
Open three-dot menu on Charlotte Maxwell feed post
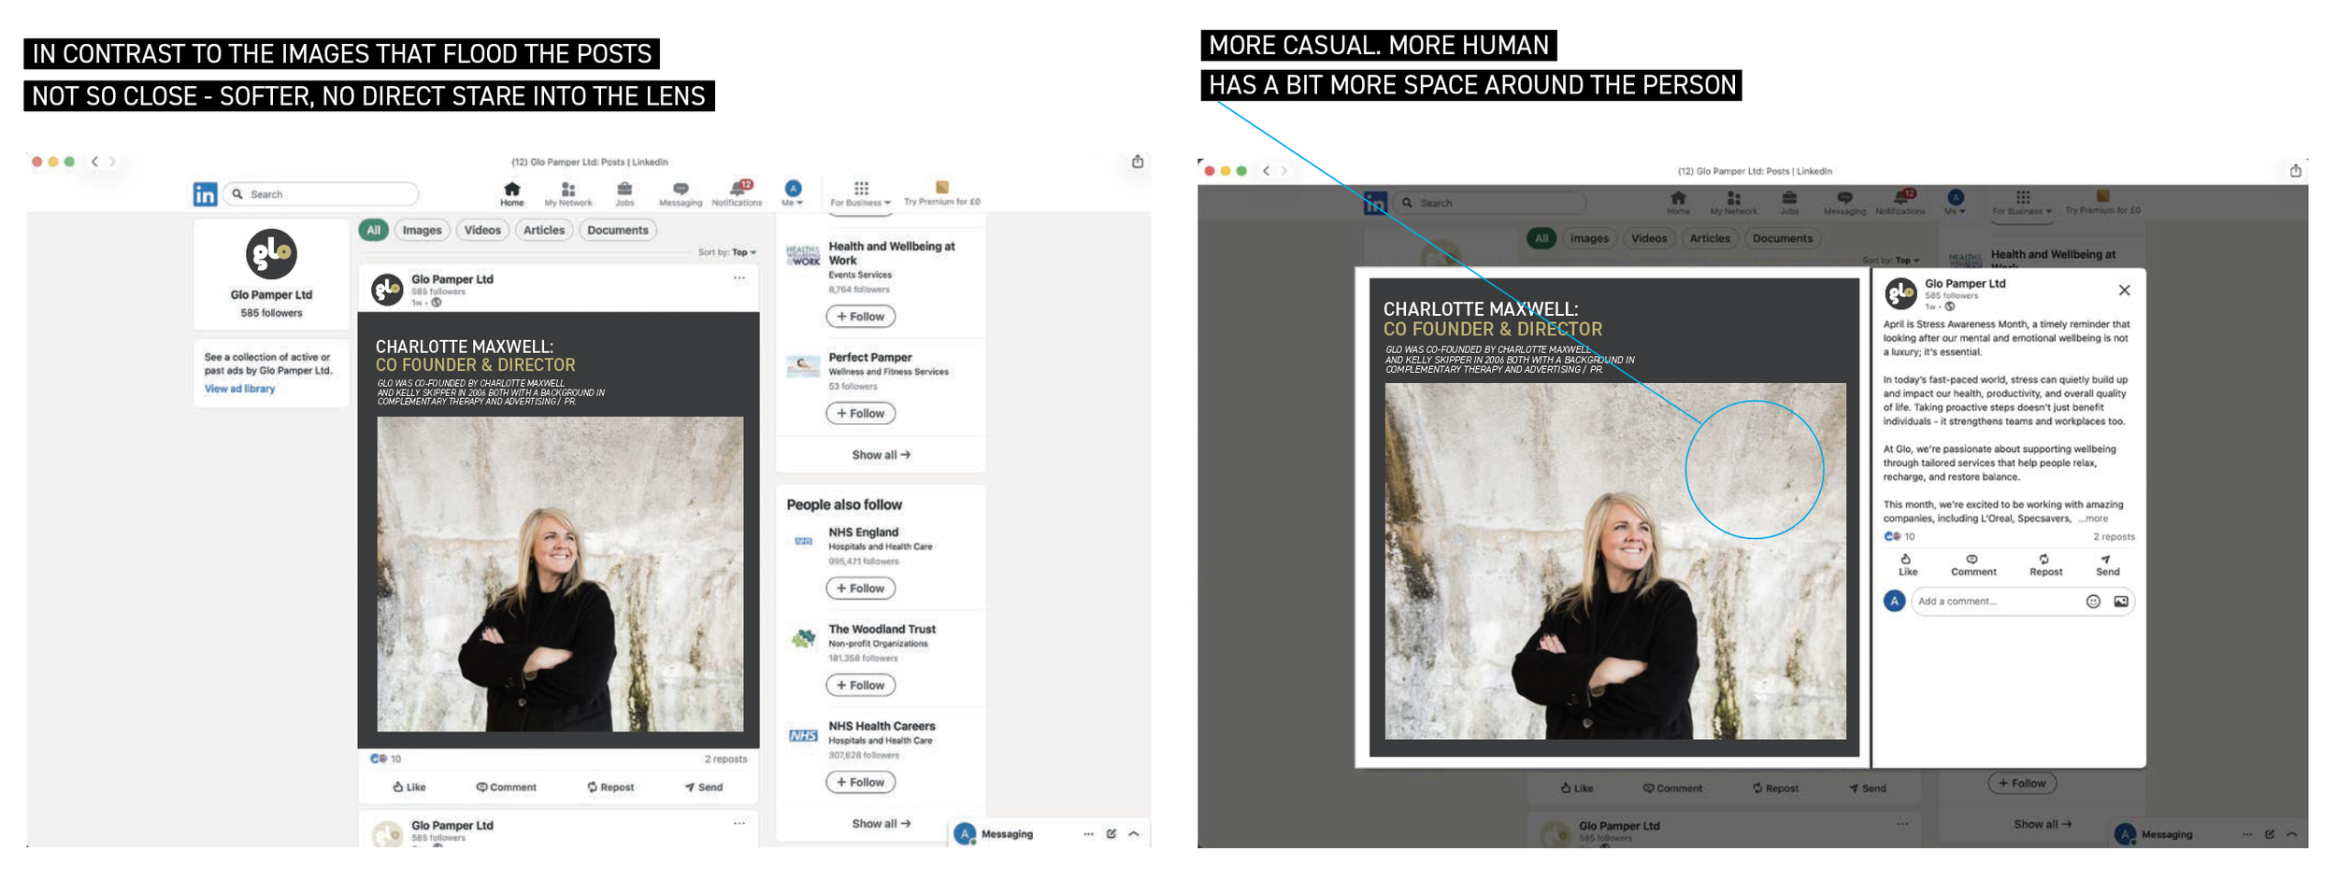coord(739,278)
